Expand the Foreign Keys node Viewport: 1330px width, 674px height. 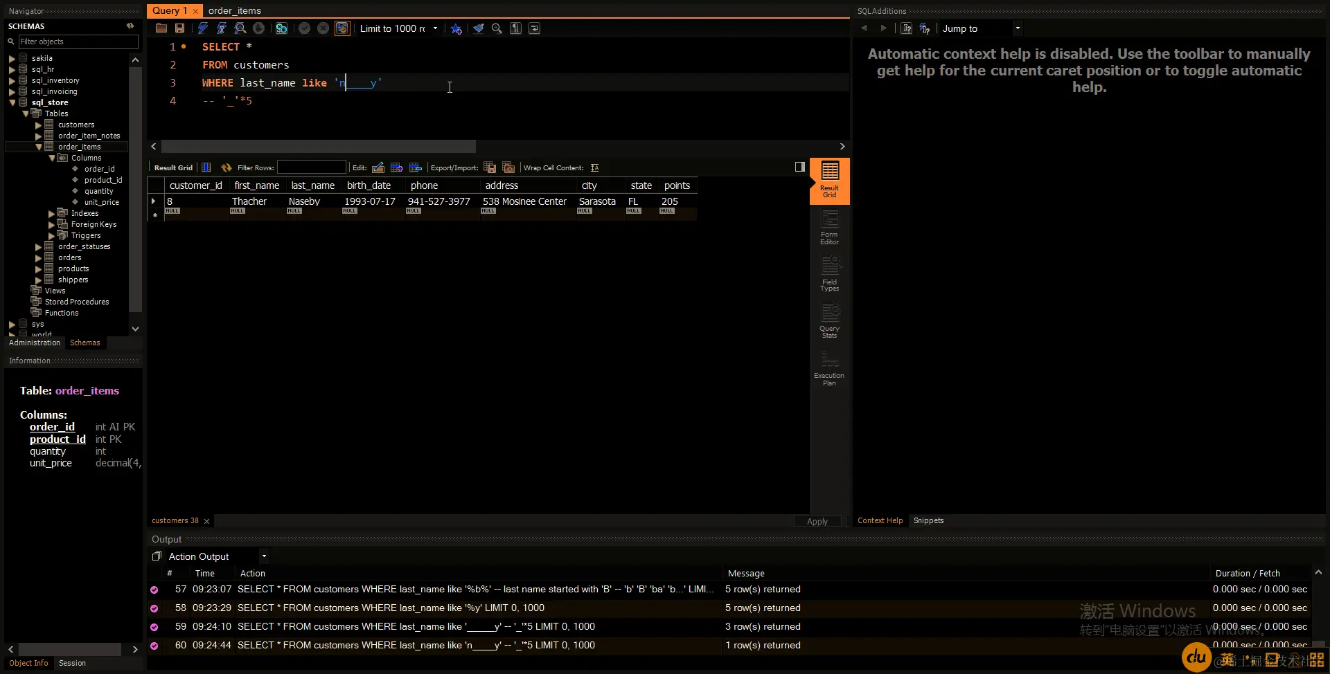tap(52, 225)
